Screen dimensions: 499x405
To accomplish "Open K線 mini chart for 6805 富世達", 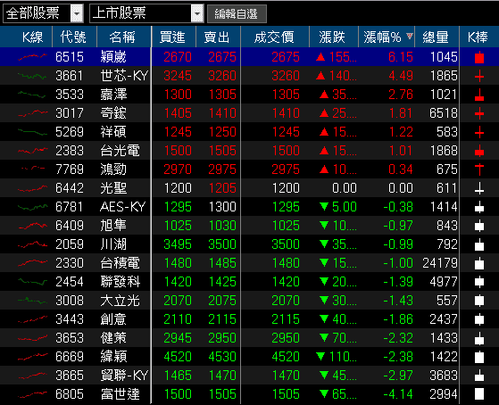I will [33, 395].
